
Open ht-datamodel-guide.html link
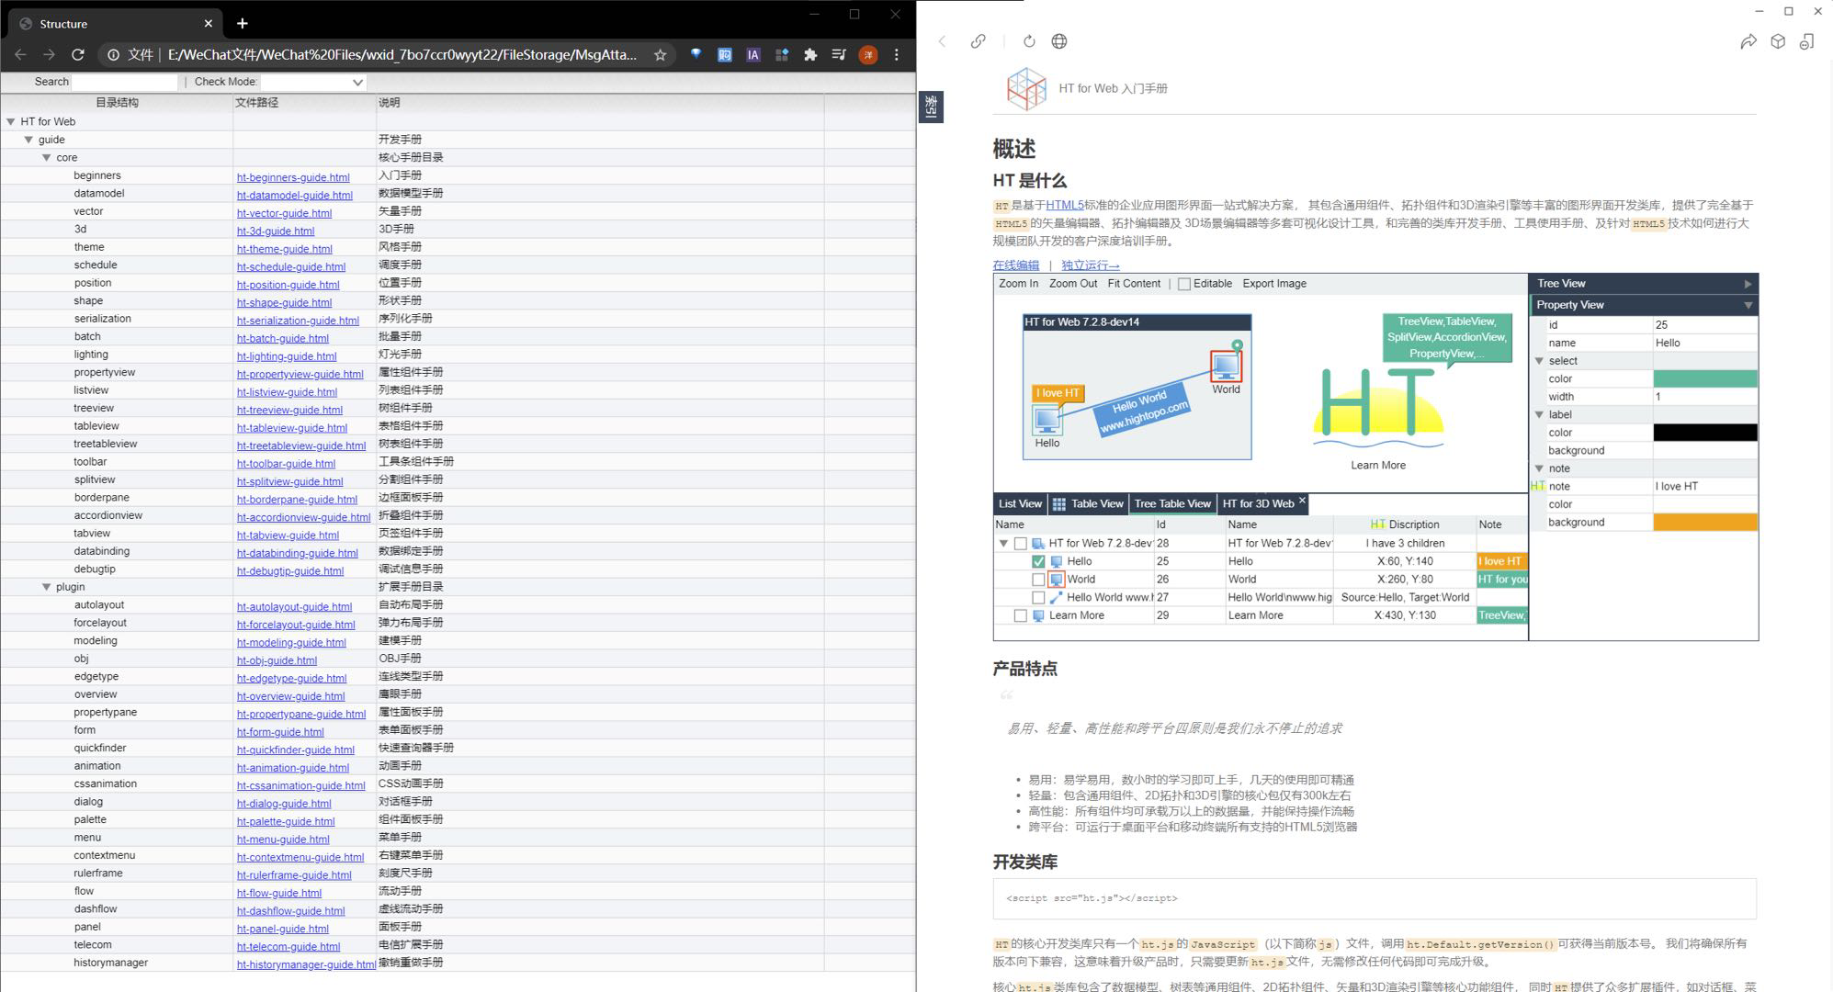294,196
